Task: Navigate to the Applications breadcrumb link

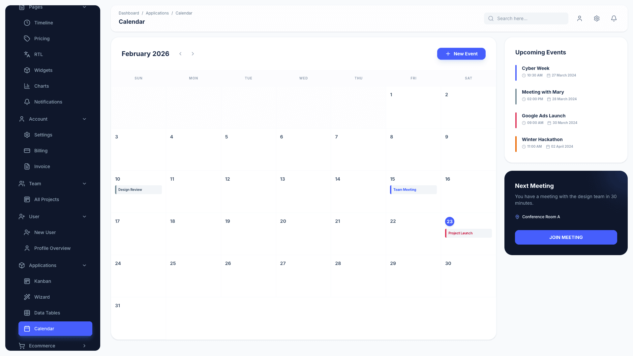Action: [x=157, y=13]
